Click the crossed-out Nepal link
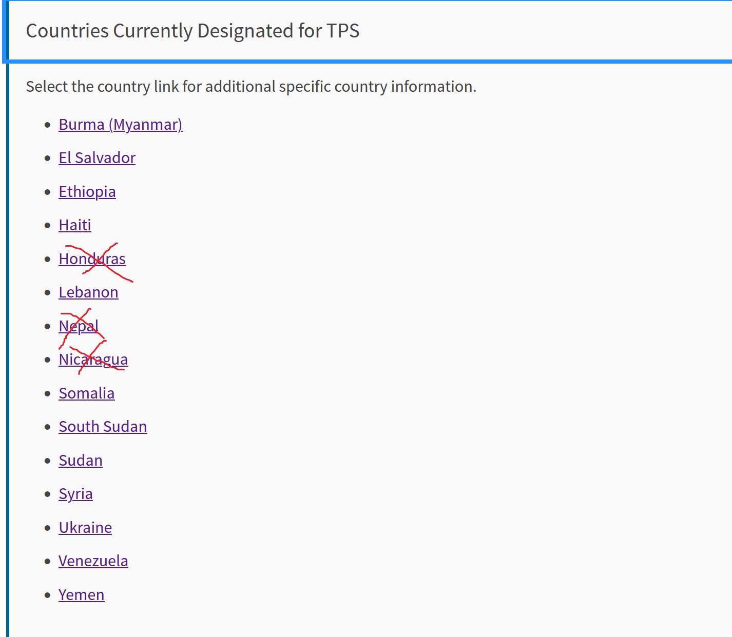 [79, 326]
